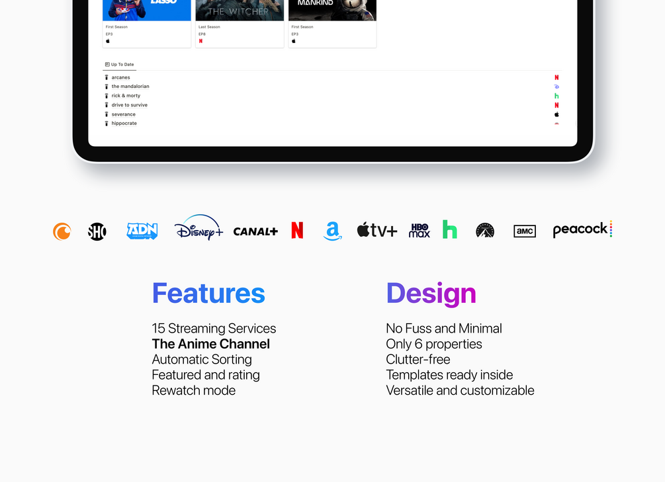Click 'EP3' on the Lasso card

point(109,34)
